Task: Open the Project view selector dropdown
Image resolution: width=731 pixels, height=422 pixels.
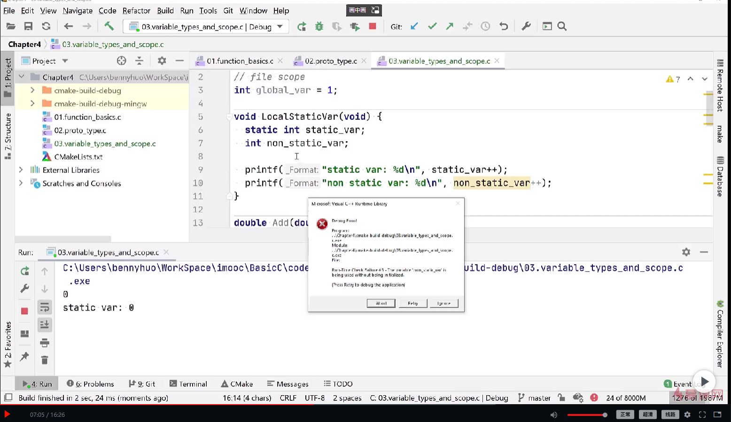Action: tap(65, 61)
